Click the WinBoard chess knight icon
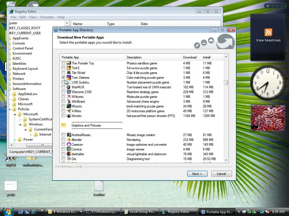The image size is (289, 216). tap(69, 101)
